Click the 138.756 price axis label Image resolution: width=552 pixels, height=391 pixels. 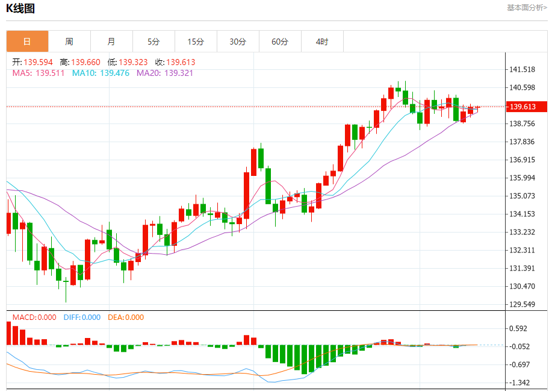522,124
